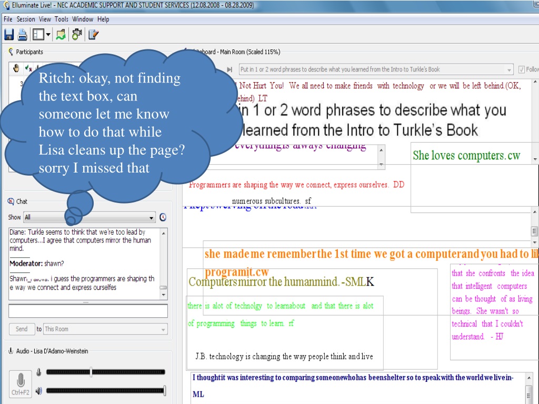Click the Save floppy disk icon
This screenshot has width=539, height=404.
pyautogui.click(x=8, y=35)
